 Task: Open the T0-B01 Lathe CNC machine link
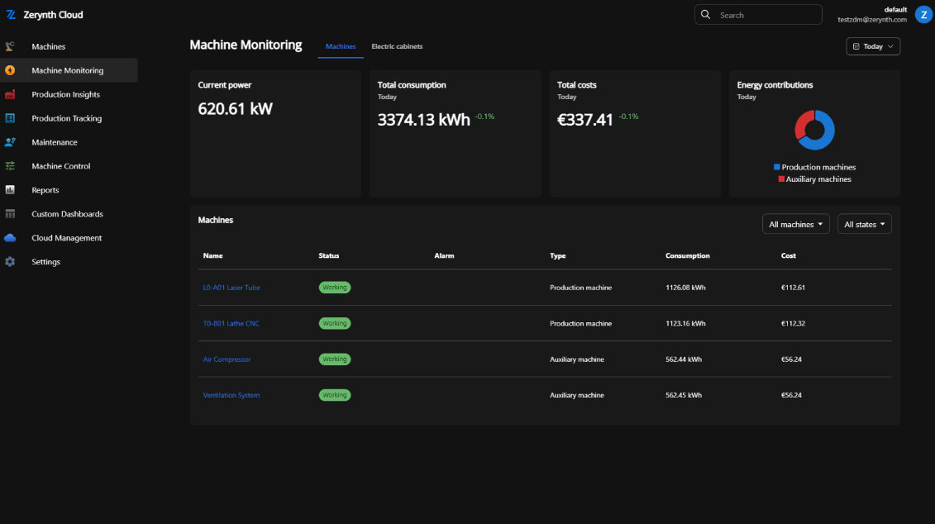[x=231, y=323]
